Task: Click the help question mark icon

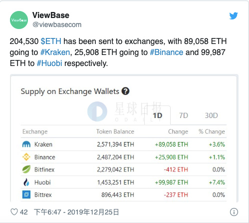Action: click(x=125, y=91)
